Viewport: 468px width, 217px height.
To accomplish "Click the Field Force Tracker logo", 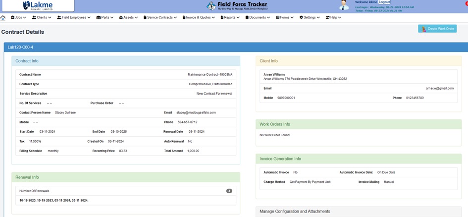I will 237,5.
